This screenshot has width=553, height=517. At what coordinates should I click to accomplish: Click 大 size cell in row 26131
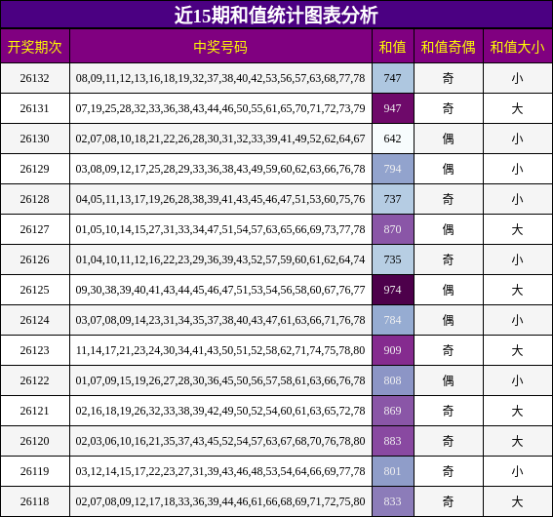point(517,108)
